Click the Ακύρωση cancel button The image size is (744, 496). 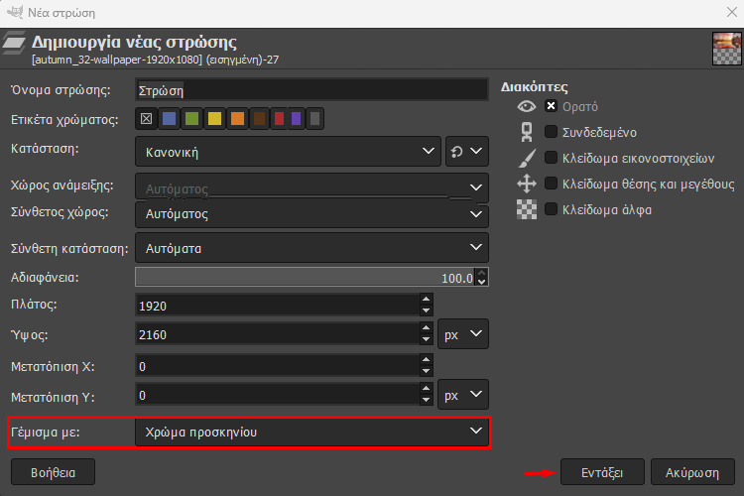coord(692,472)
